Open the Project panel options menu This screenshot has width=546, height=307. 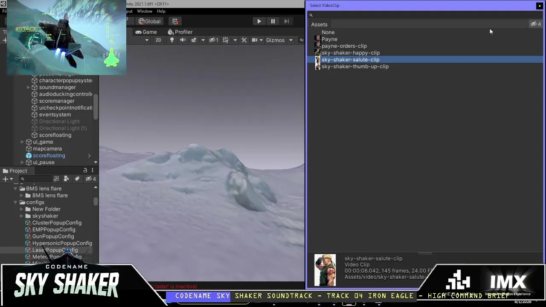pos(92,171)
